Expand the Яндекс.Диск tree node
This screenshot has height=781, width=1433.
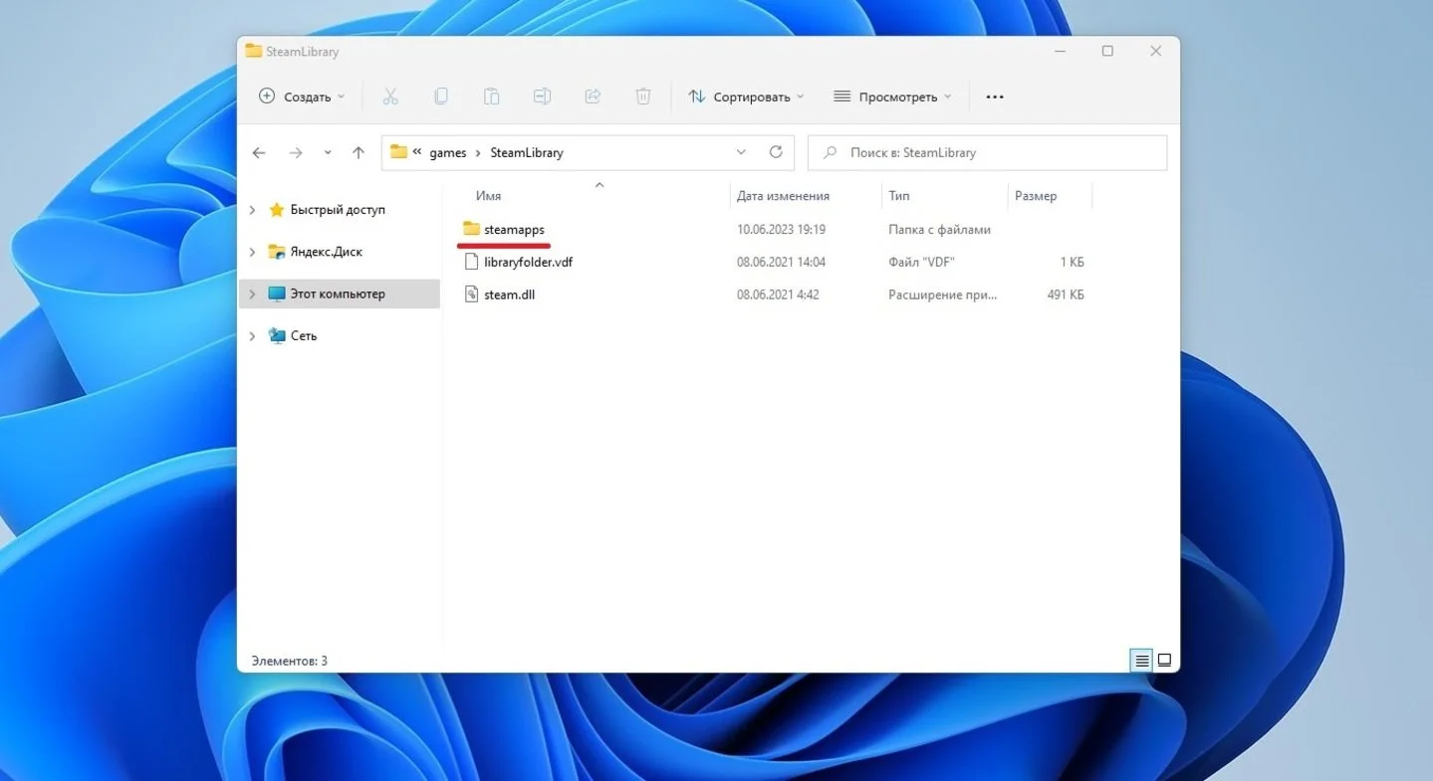click(252, 252)
